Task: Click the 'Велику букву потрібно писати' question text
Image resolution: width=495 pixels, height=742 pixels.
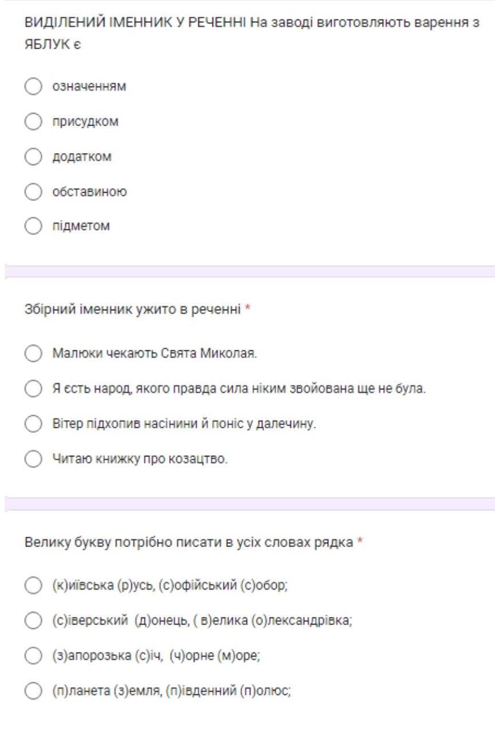Action: tap(189, 542)
